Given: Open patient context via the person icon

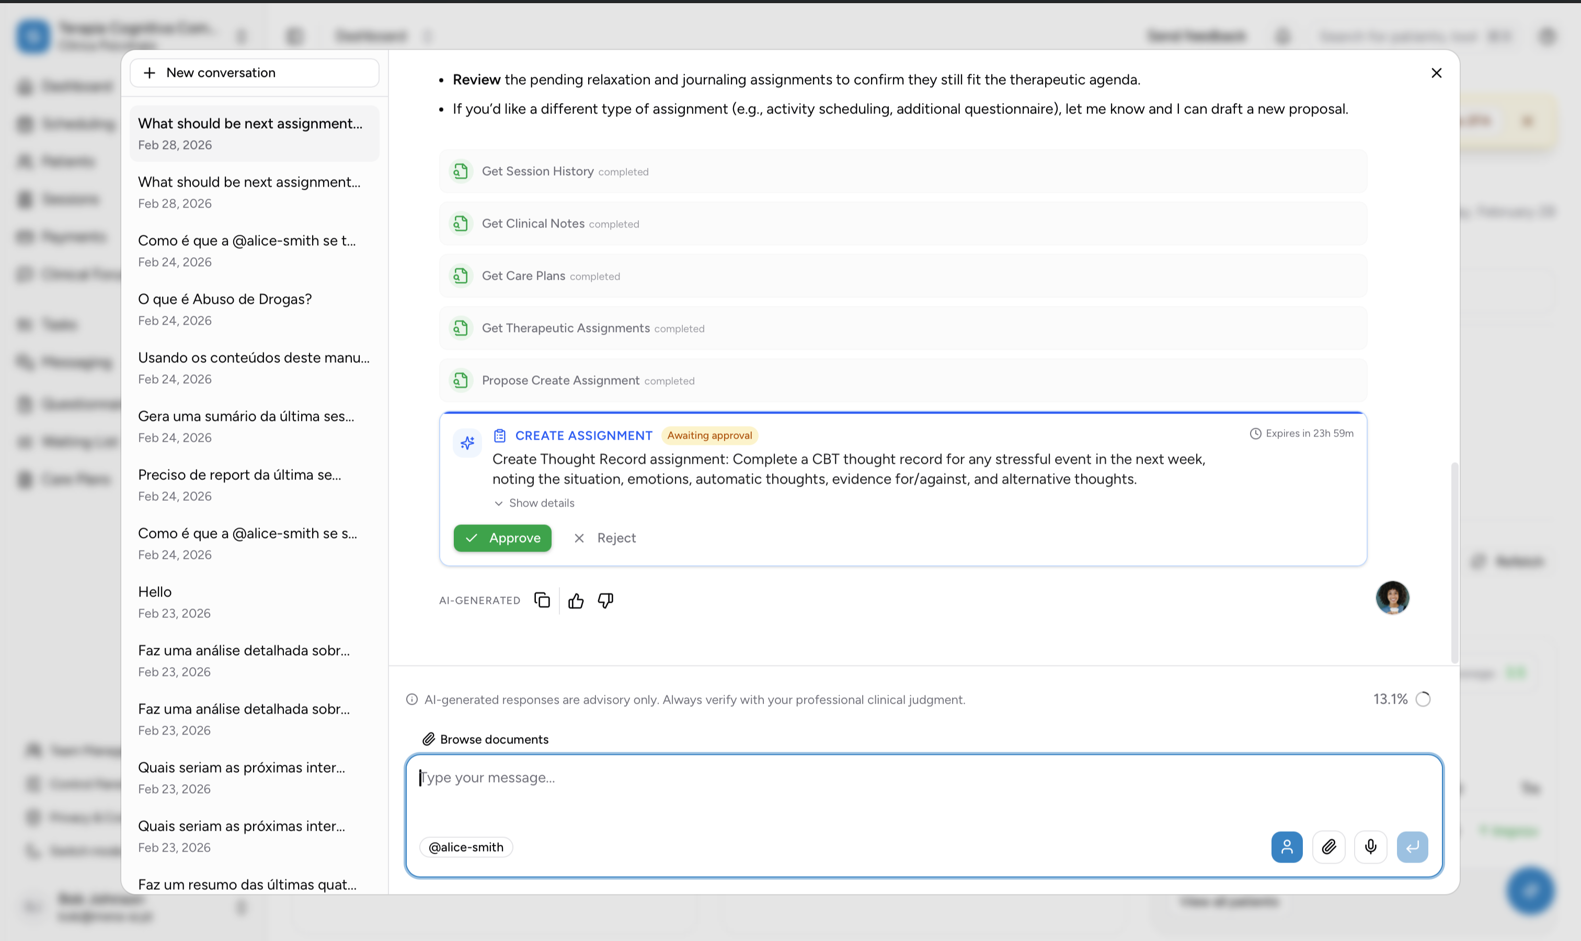Looking at the screenshot, I should [1287, 846].
